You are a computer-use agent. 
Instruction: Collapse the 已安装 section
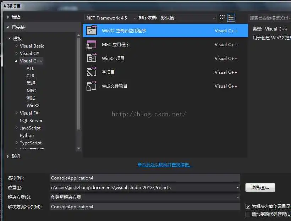(7, 27)
